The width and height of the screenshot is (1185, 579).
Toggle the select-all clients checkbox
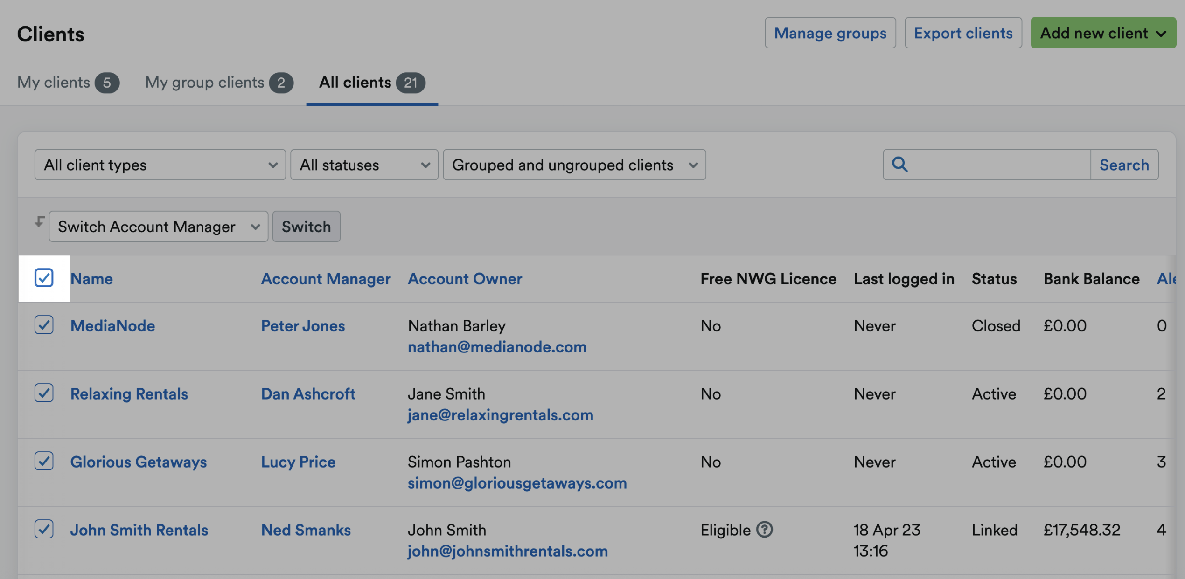44,278
